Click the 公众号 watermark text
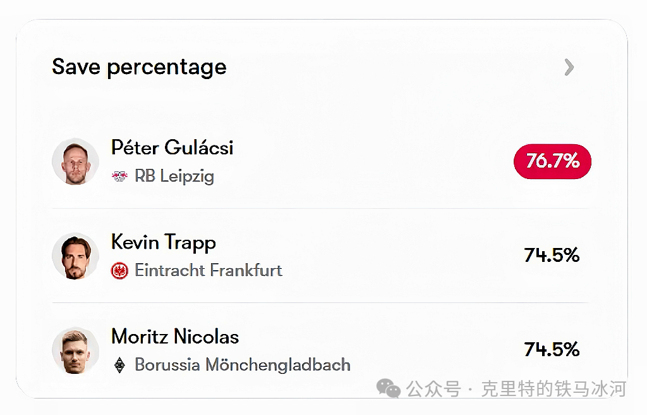647x415 pixels. click(x=433, y=389)
